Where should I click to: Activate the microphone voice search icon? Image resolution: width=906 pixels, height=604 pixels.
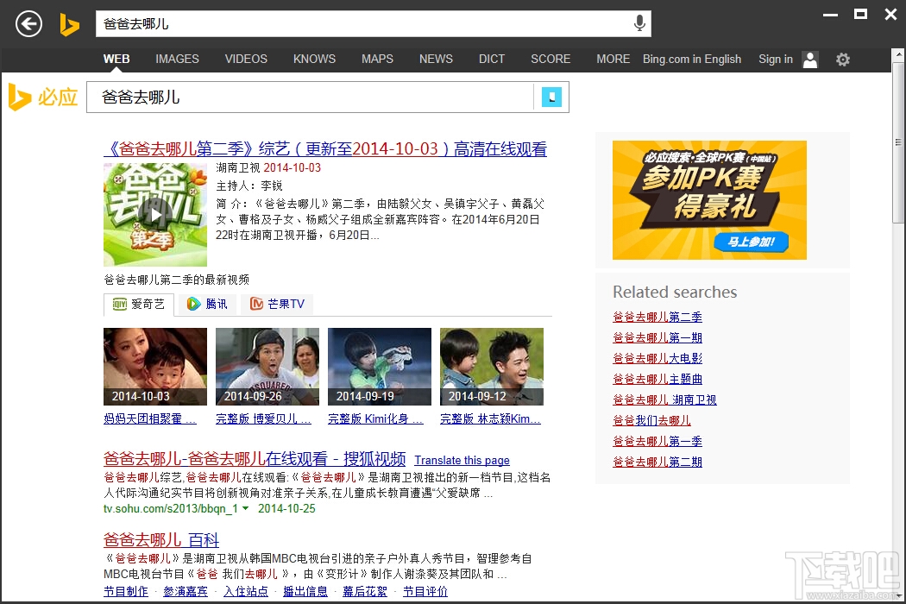coord(639,23)
